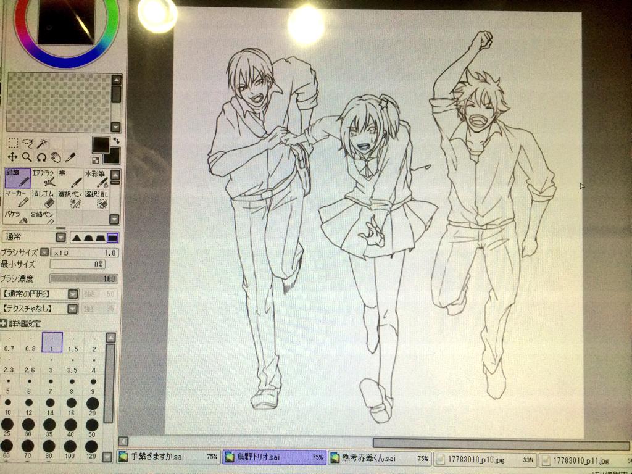Expand the 詳細設定 advanced settings section

pyautogui.click(x=4, y=323)
